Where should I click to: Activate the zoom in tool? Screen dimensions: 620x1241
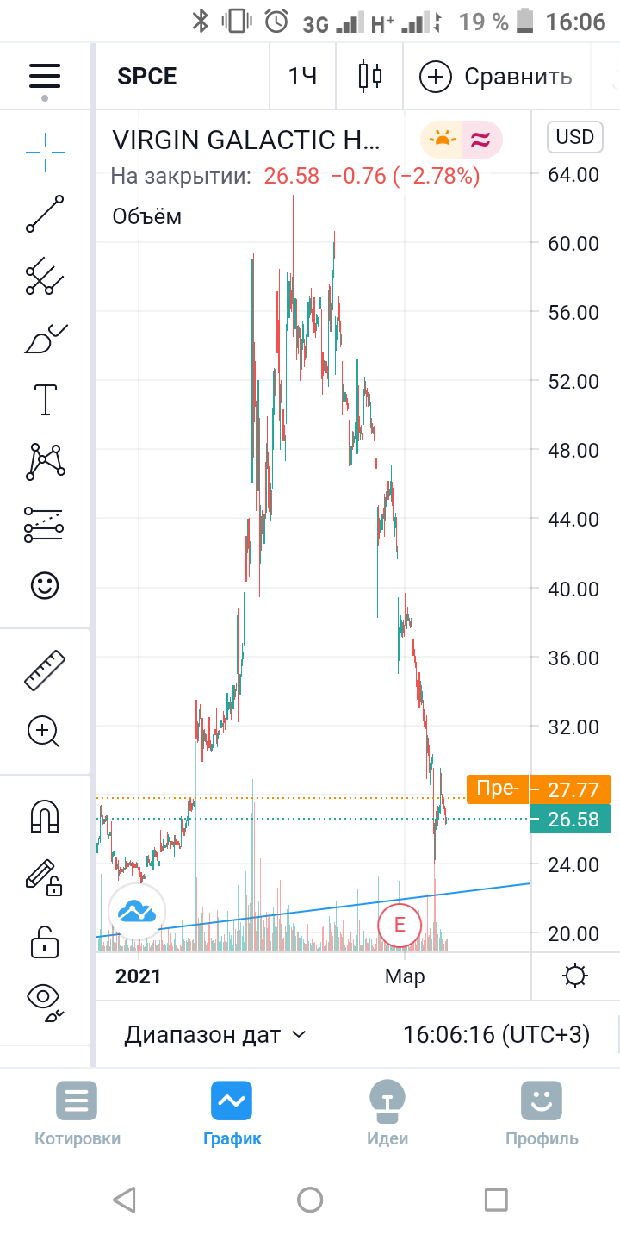click(45, 732)
